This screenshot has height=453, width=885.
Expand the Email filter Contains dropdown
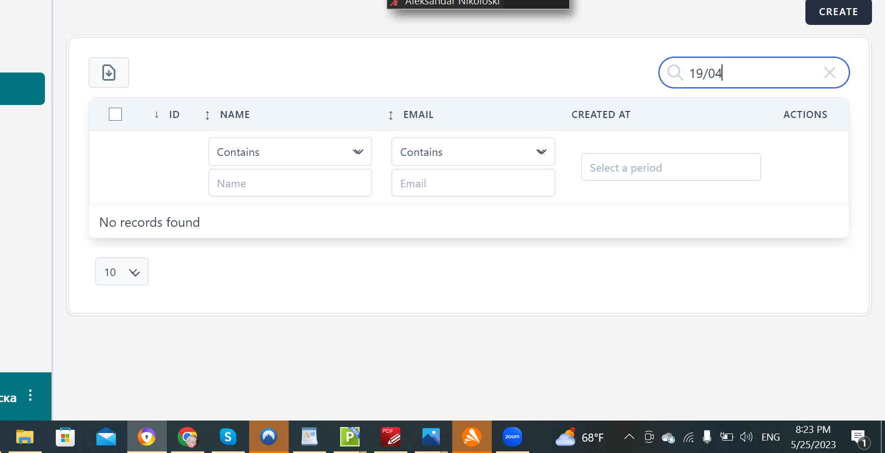[x=473, y=152]
